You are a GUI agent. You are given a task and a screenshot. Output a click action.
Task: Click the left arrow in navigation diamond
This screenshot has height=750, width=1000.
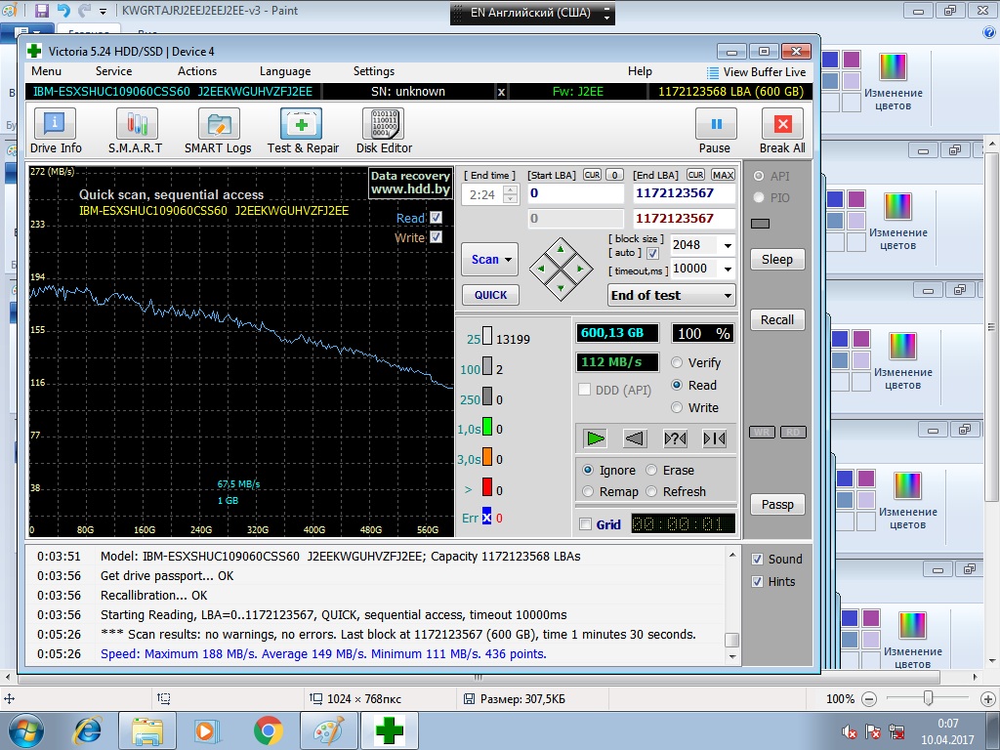tap(541, 269)
